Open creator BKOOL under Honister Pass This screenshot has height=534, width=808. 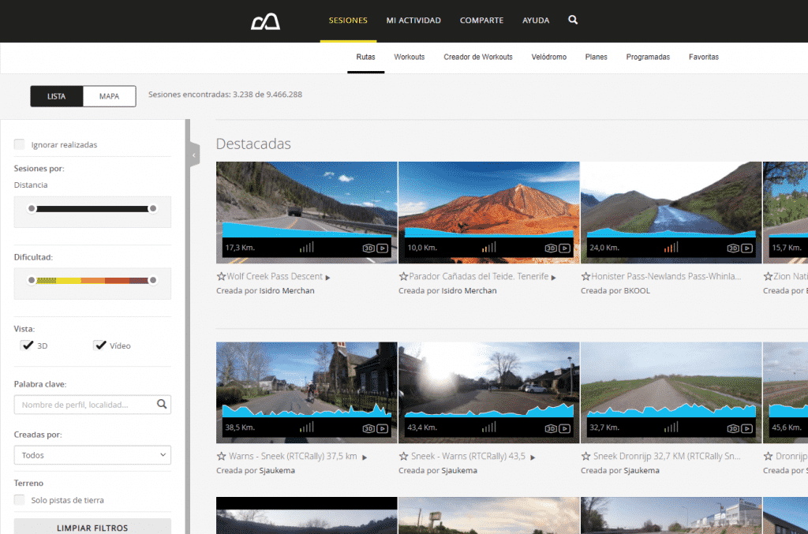pyautogui.click(x=637, y=291)
